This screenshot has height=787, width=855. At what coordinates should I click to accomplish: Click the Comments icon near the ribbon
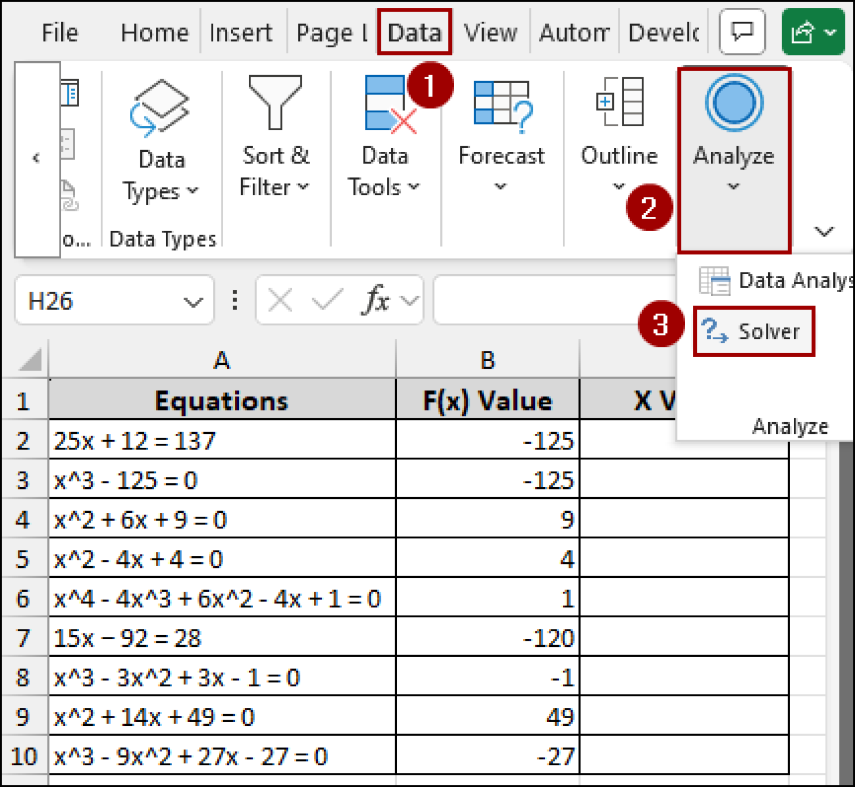[741, 31]
